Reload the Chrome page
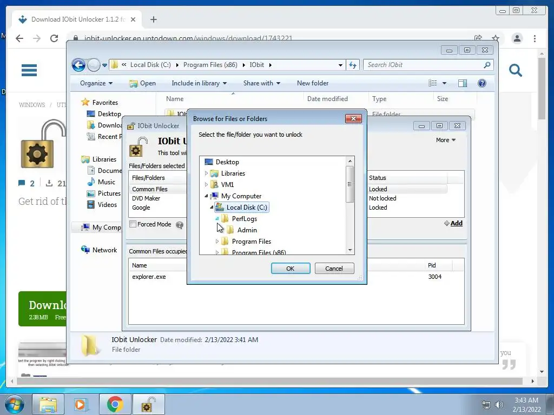554x415 pixels. coord(54,38)
